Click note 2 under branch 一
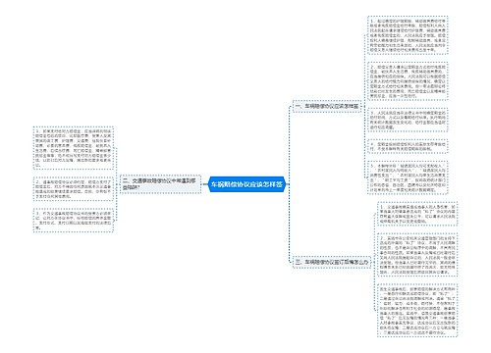 (x=408, y=81)
